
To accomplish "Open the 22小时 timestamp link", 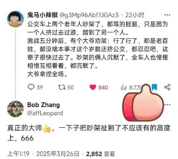I will pos(135,15).
